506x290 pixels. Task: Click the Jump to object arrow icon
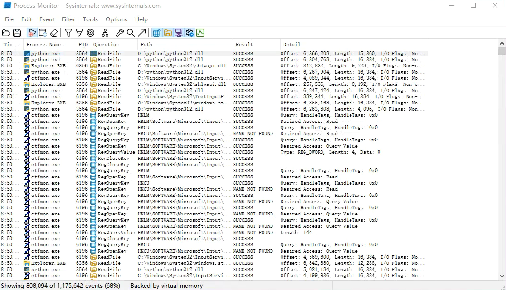point(142,33)
